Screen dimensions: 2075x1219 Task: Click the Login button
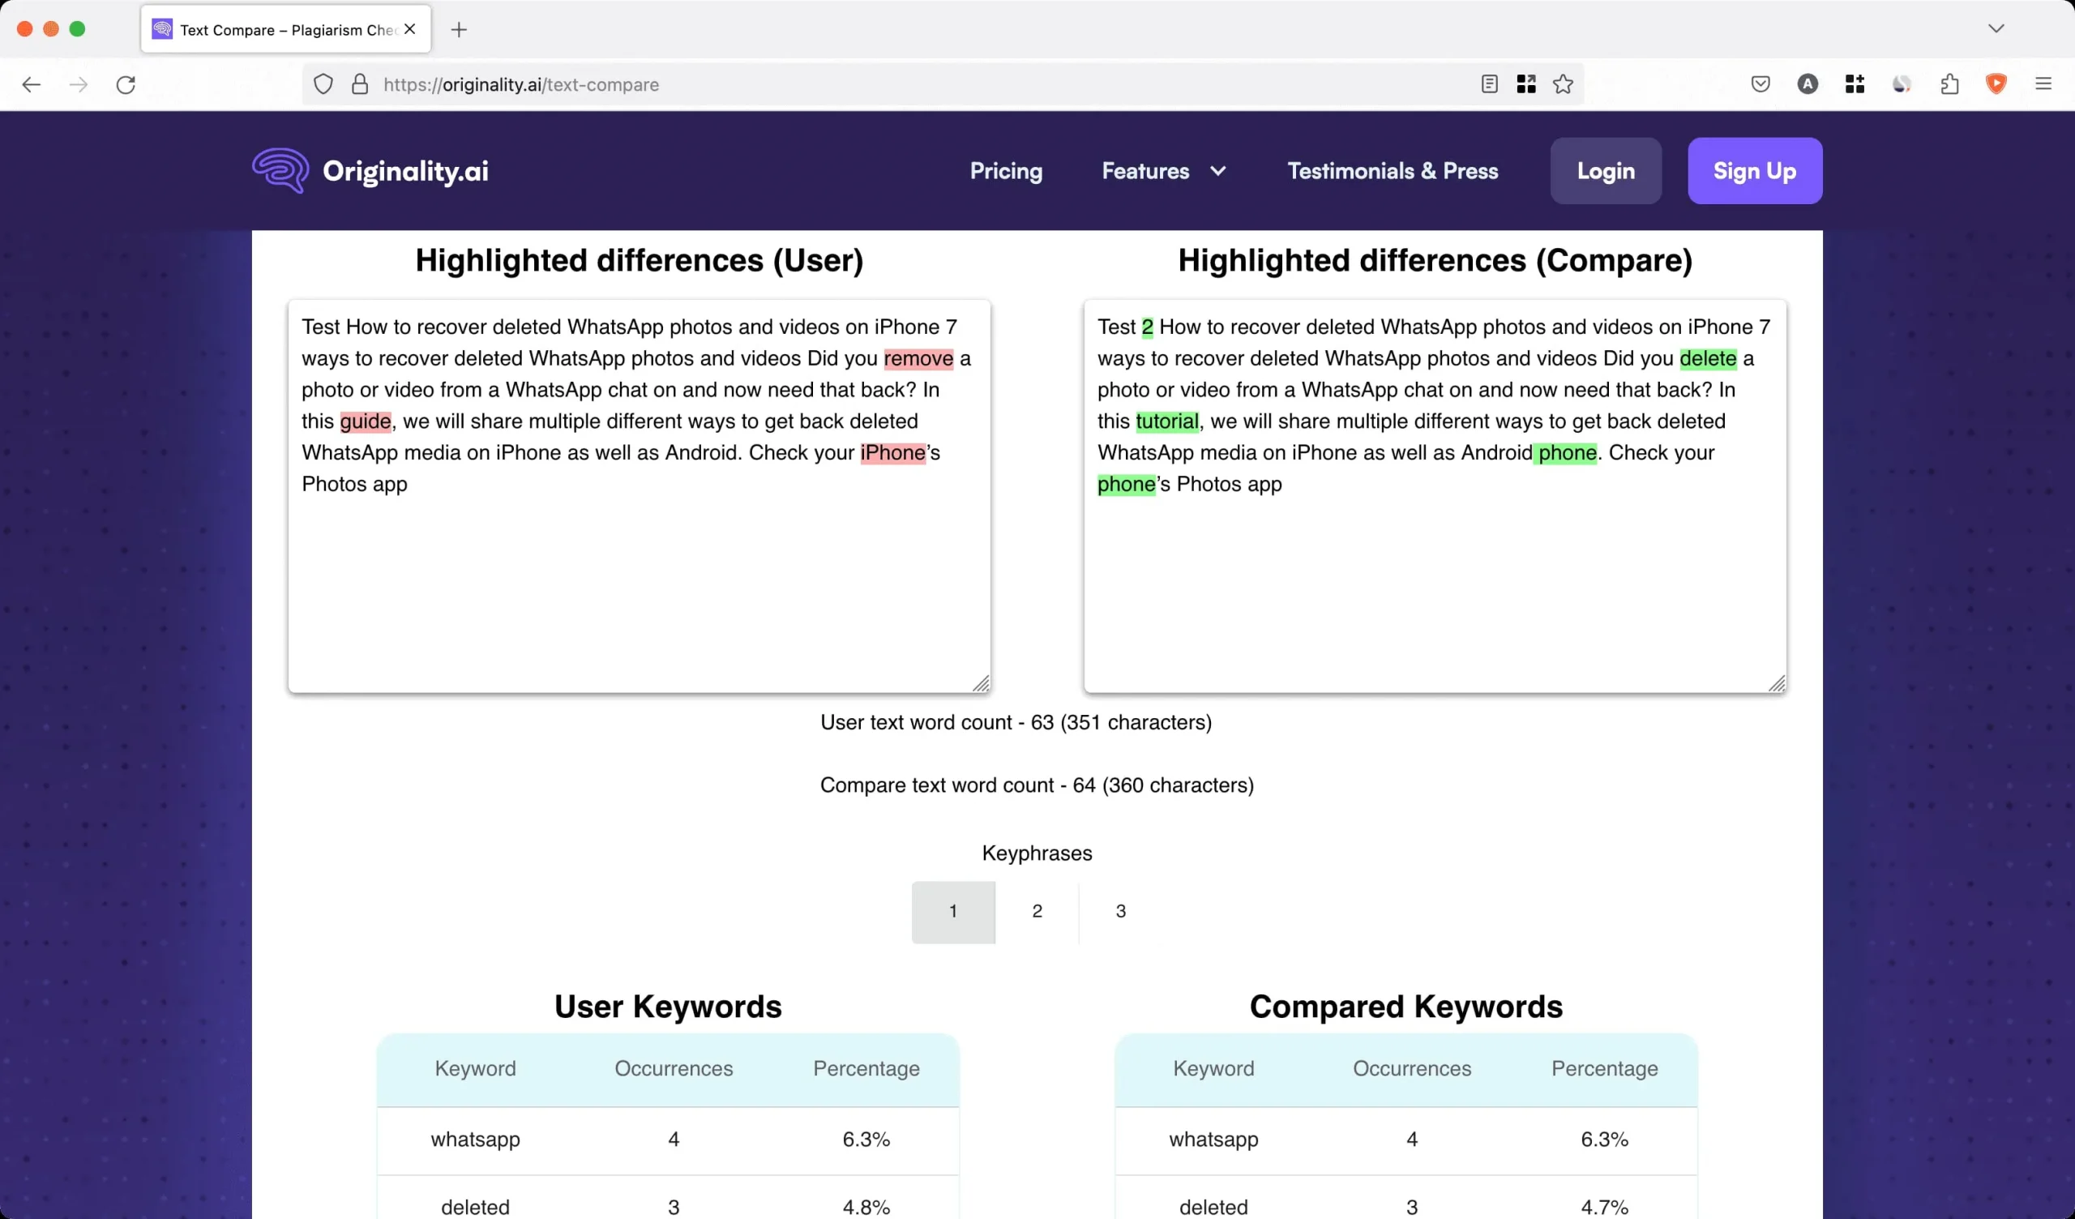pos(1605,171)
